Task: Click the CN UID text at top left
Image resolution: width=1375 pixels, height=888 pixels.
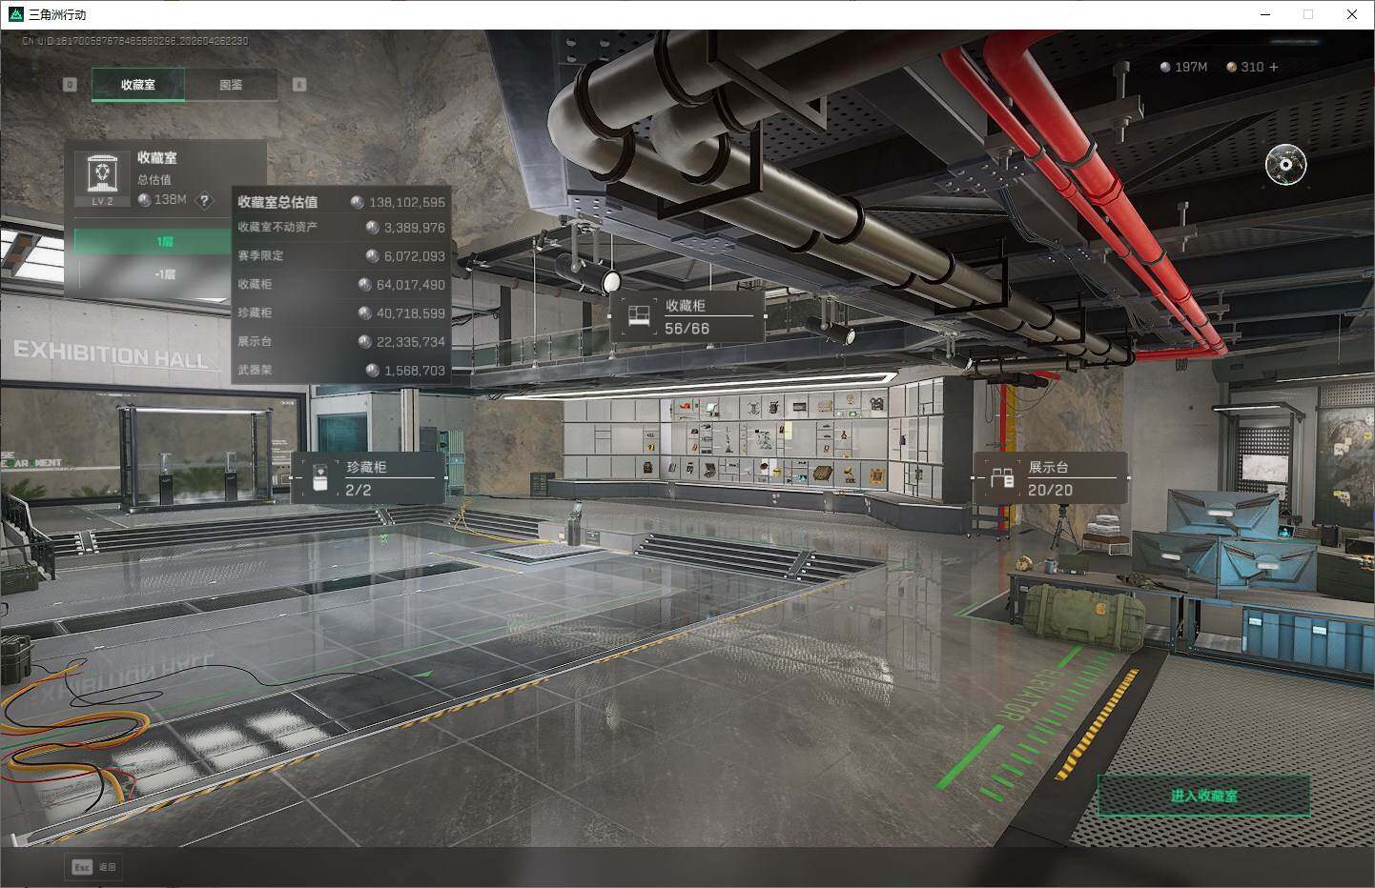Action: (x=135, y=41)
